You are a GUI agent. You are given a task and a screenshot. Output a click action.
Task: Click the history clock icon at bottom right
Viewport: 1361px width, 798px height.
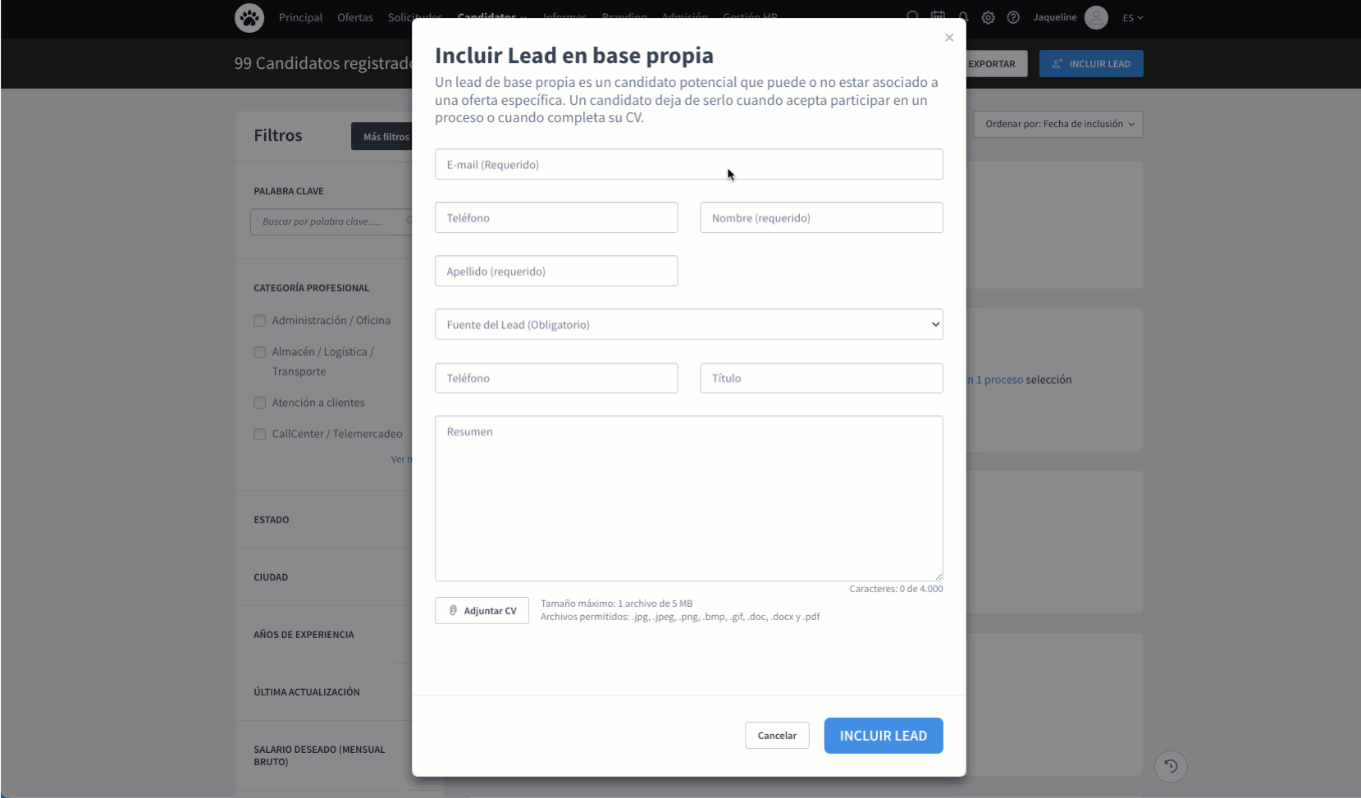(x=1171, y=766)
